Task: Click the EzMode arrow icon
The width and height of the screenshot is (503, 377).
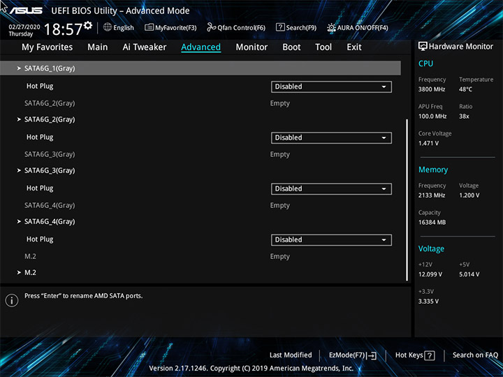Action: coord(372,355)
